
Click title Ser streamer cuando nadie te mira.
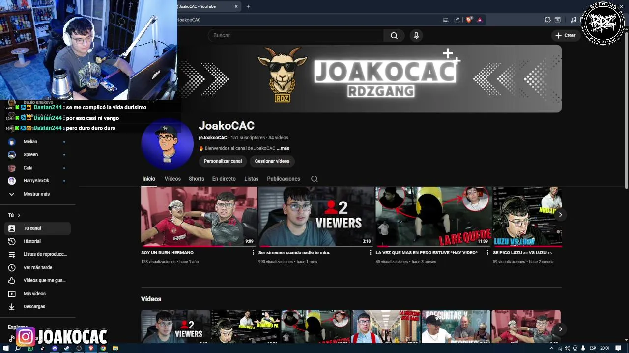point(294,253)
